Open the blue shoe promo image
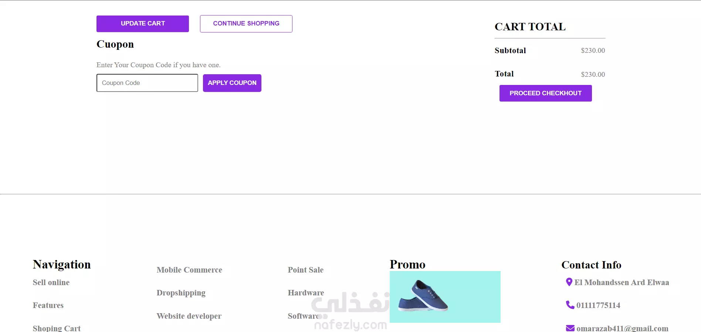The width and height of the screenshot is (701, 332). [x=445, y=297]
